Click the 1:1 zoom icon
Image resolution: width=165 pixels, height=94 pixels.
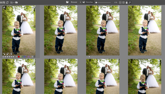point(120,2)
